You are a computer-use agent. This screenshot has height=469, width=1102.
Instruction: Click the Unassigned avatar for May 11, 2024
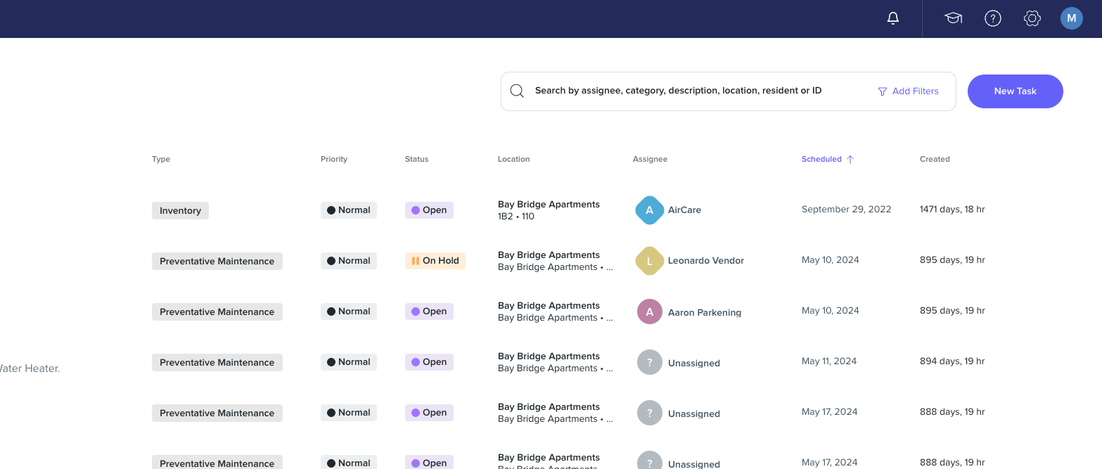click(x=650, y=363)
